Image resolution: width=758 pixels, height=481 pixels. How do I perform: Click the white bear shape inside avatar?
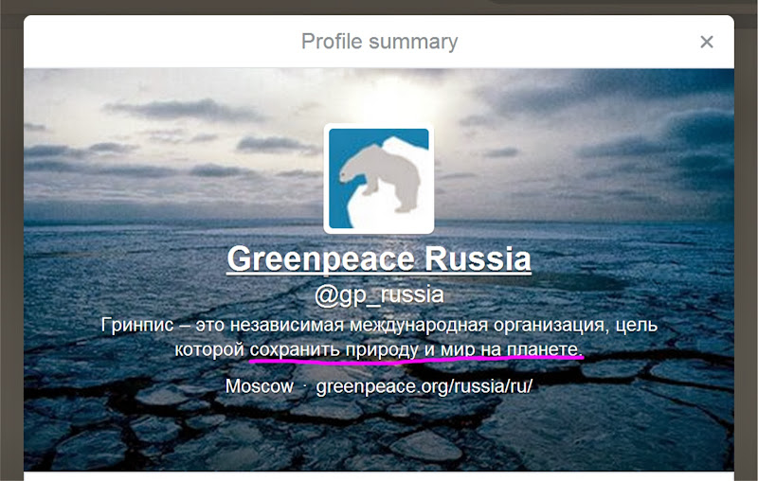381,178
